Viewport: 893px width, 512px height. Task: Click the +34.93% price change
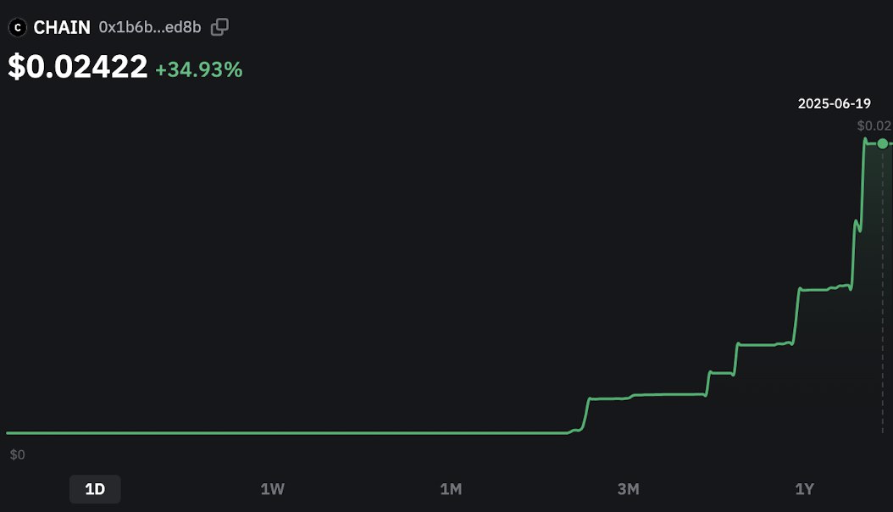199,70
